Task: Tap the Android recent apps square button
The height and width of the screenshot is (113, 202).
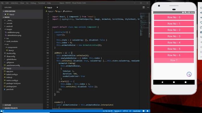Action: (x=186, y=82)
